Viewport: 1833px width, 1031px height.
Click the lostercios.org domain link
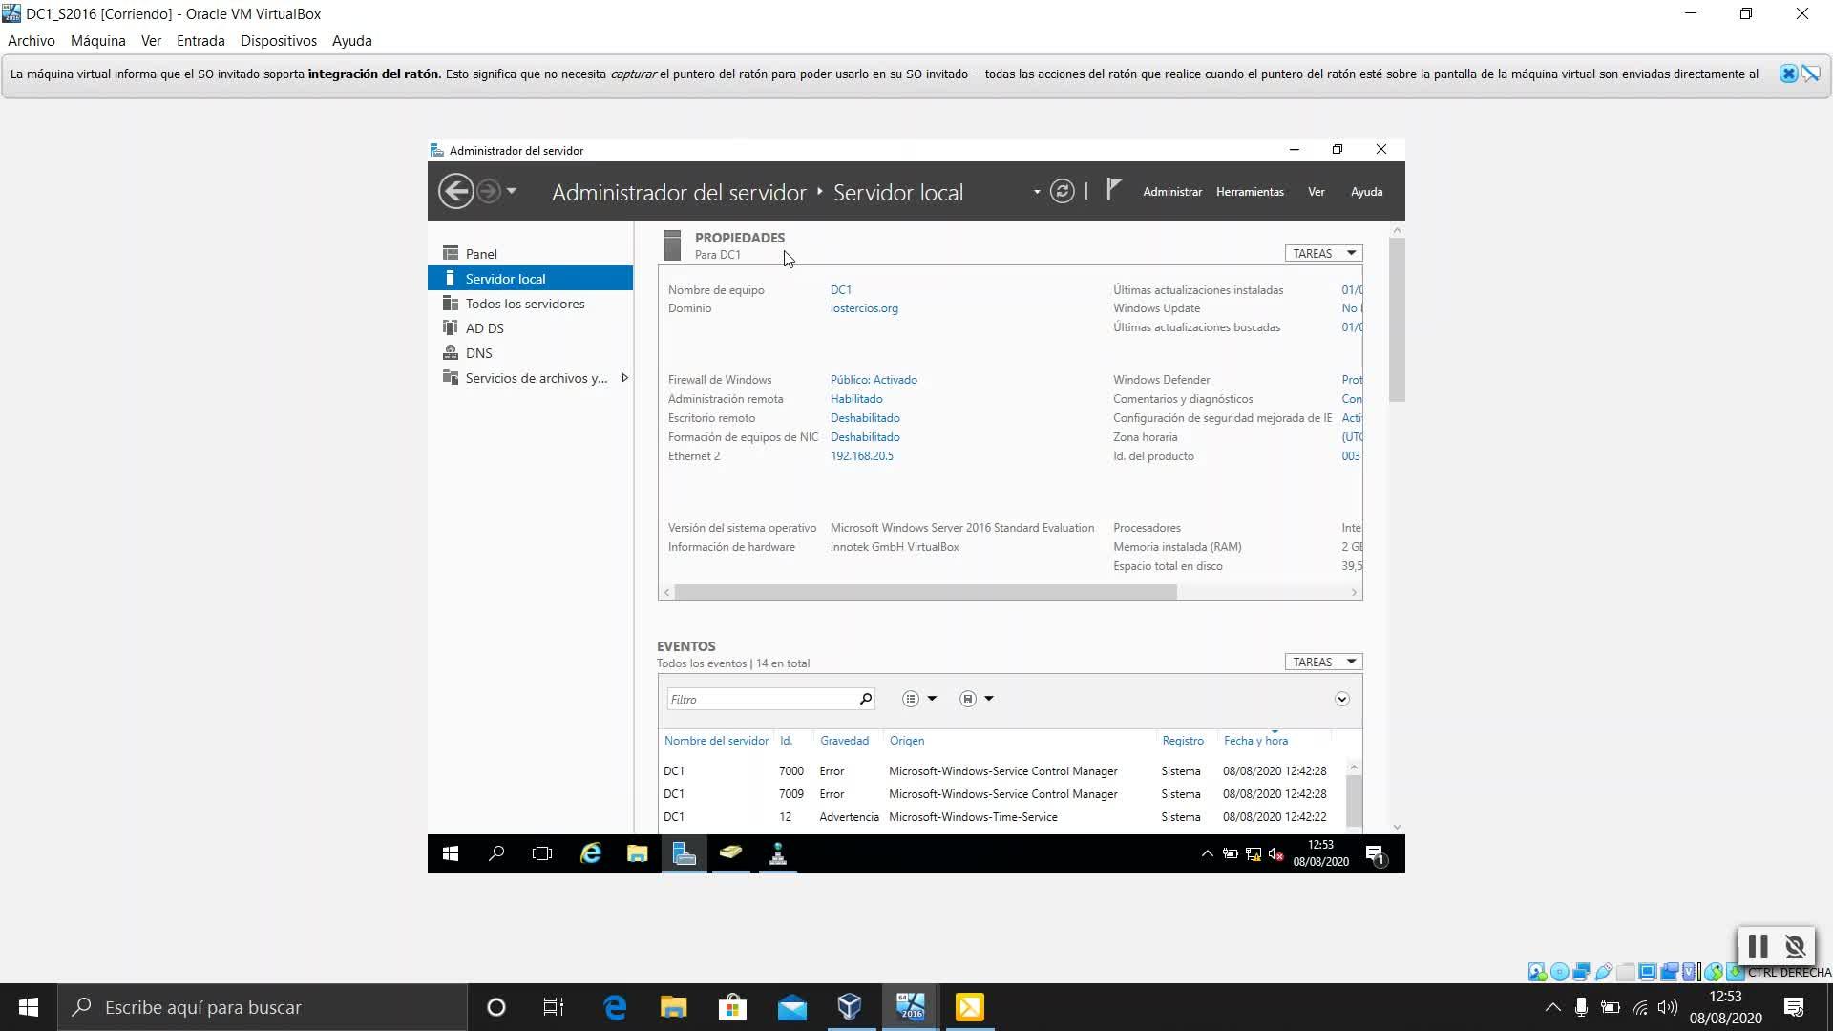[x=863, y=308]
